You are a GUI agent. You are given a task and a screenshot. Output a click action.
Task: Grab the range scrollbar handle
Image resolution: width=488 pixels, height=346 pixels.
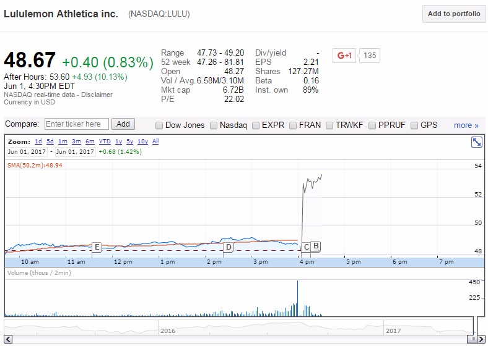pyautogui.click(x=472, y=339)
